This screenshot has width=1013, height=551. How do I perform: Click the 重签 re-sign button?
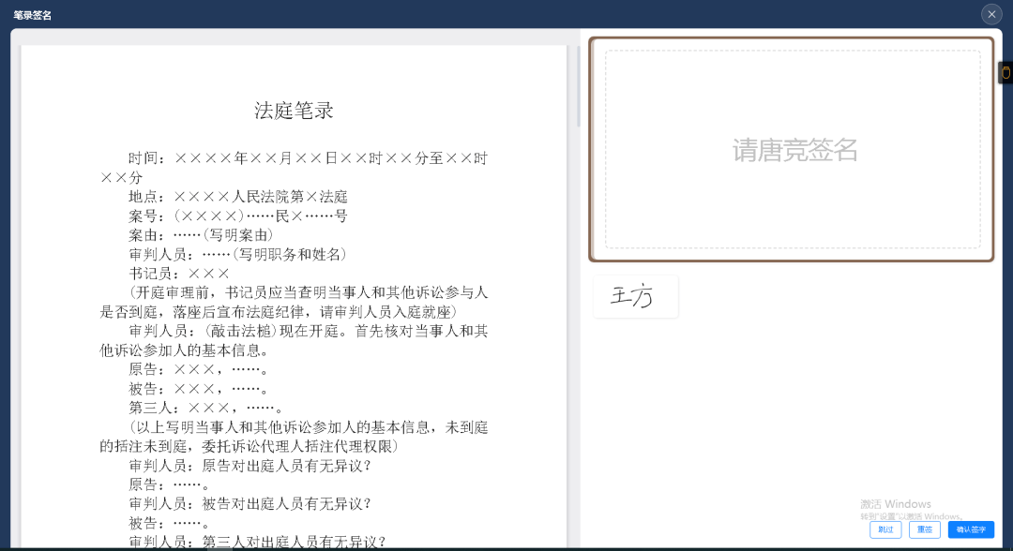pos(924,529)
